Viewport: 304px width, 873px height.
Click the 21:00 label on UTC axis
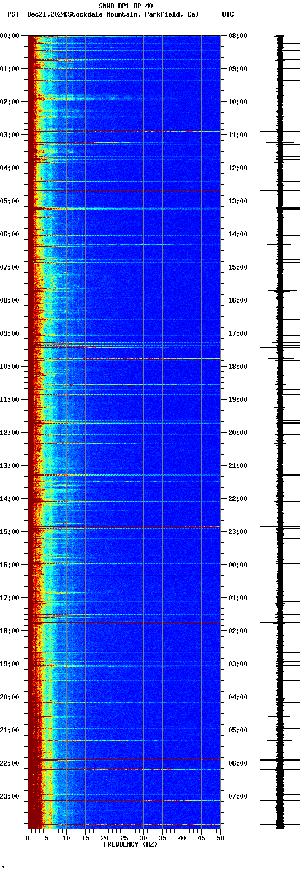point(238,466)
